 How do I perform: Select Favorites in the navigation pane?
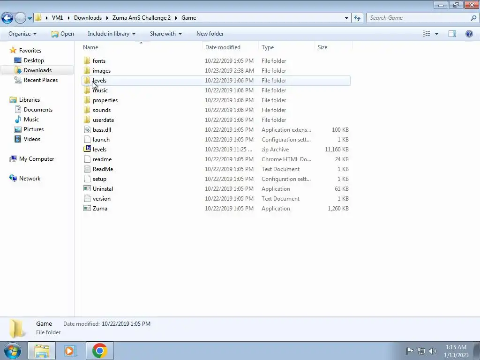point(30,51)
